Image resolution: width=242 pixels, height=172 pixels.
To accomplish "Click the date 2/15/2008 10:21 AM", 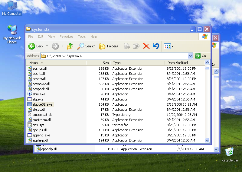I will pyautogui.click(x=182, y=104).
